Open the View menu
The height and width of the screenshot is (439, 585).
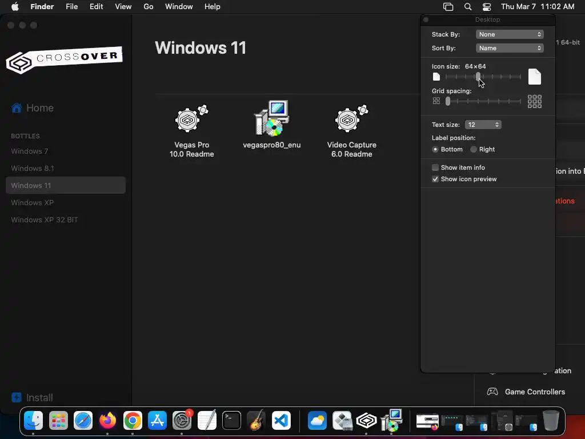click(123, 7)
